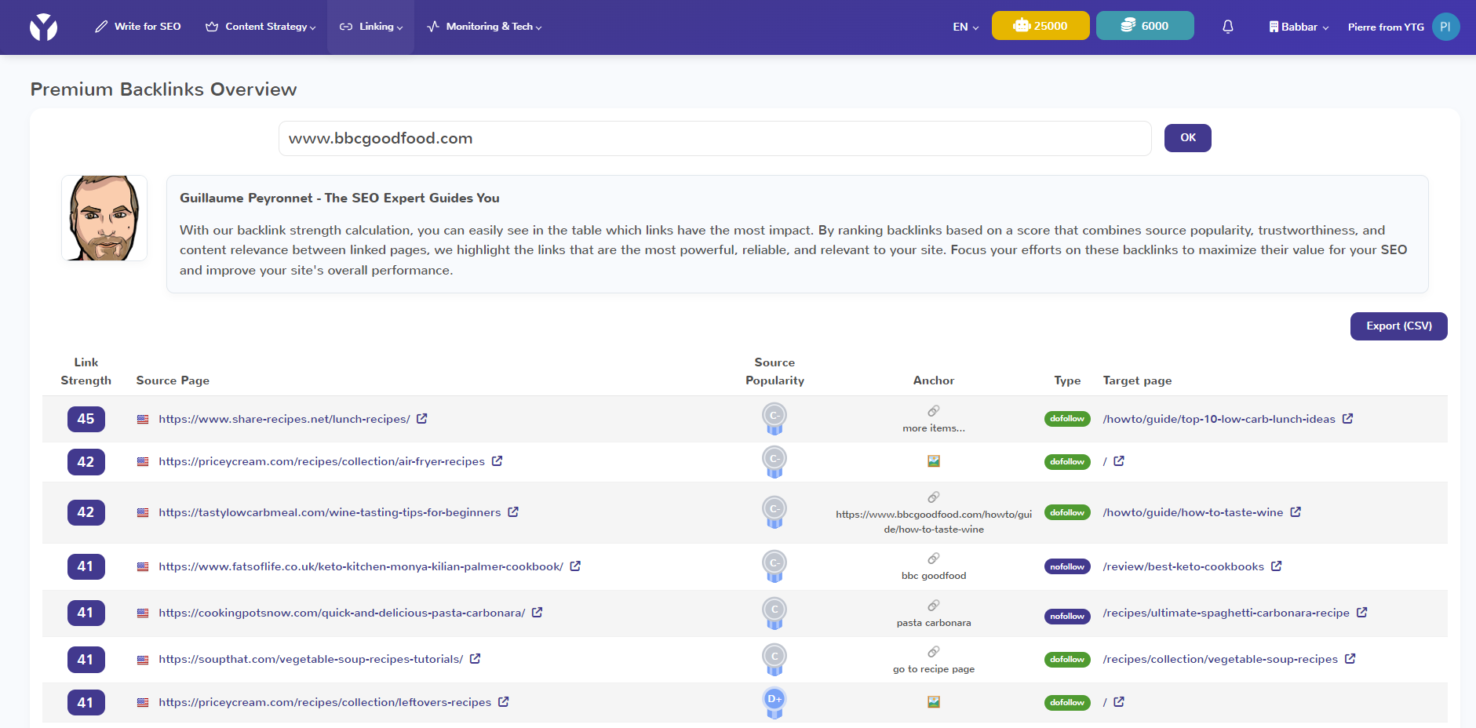Click Export (CSV) button
1476x728 pixels.
pos(1398,326)
